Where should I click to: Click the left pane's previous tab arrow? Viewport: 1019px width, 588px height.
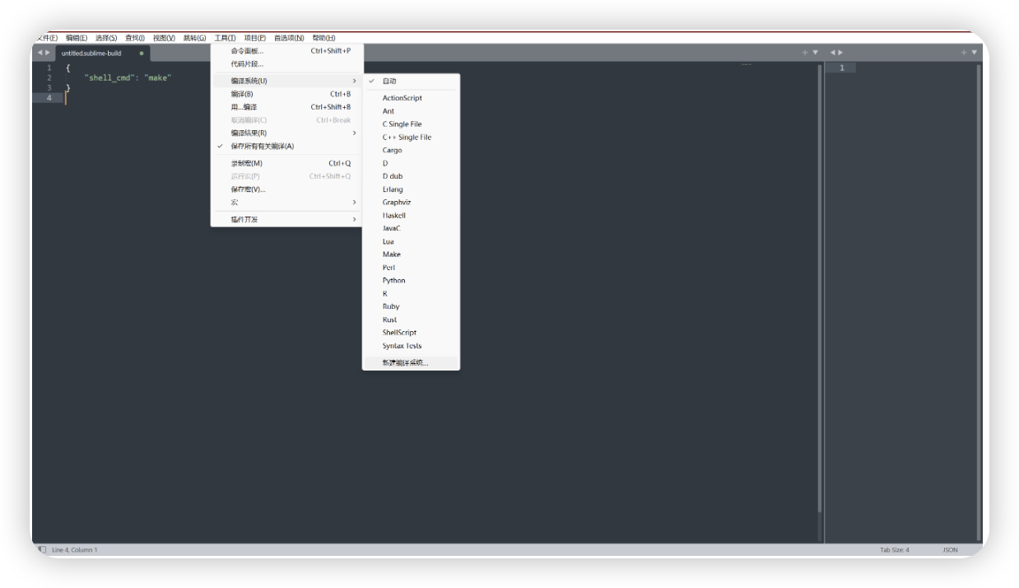40,53
